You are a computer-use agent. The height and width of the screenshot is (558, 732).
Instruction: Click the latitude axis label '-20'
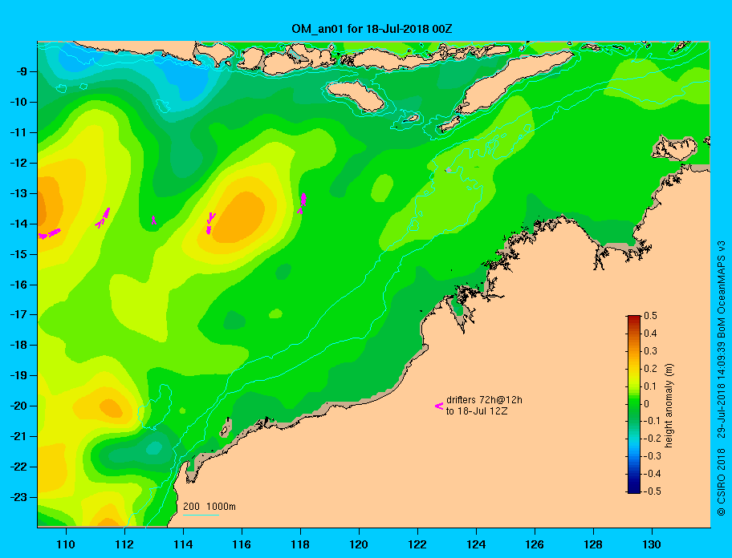click(18, 406)
